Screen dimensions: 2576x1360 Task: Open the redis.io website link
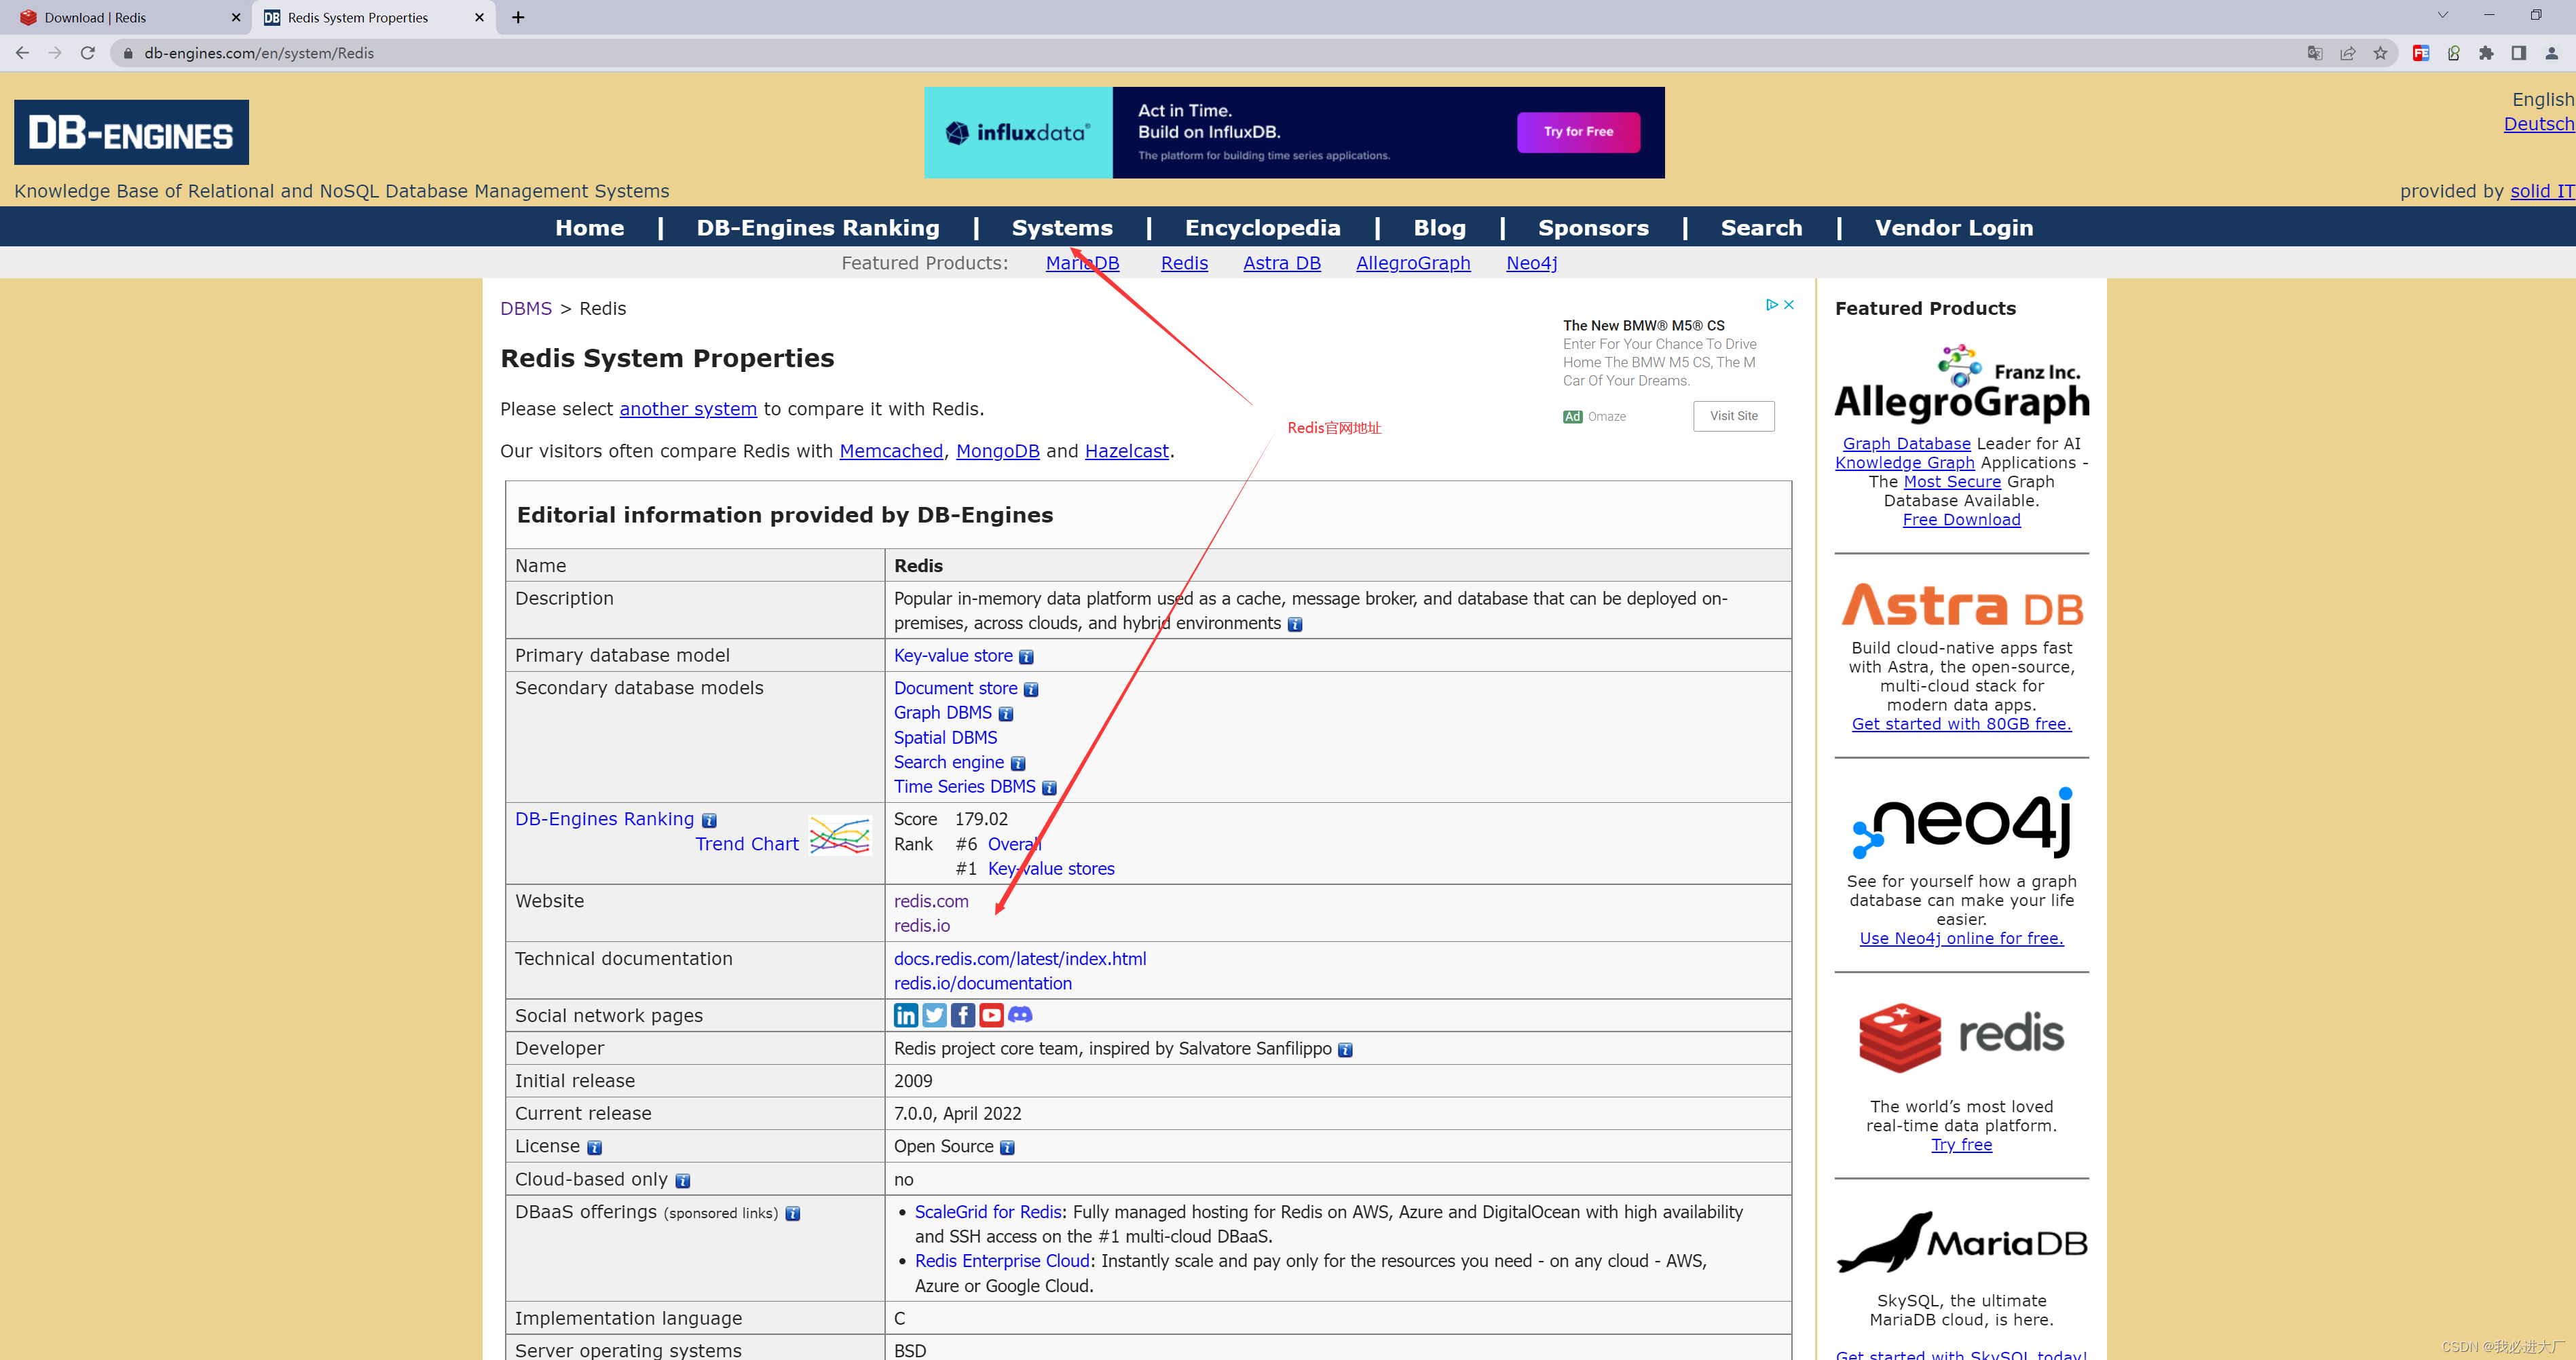tap(922, 926)
